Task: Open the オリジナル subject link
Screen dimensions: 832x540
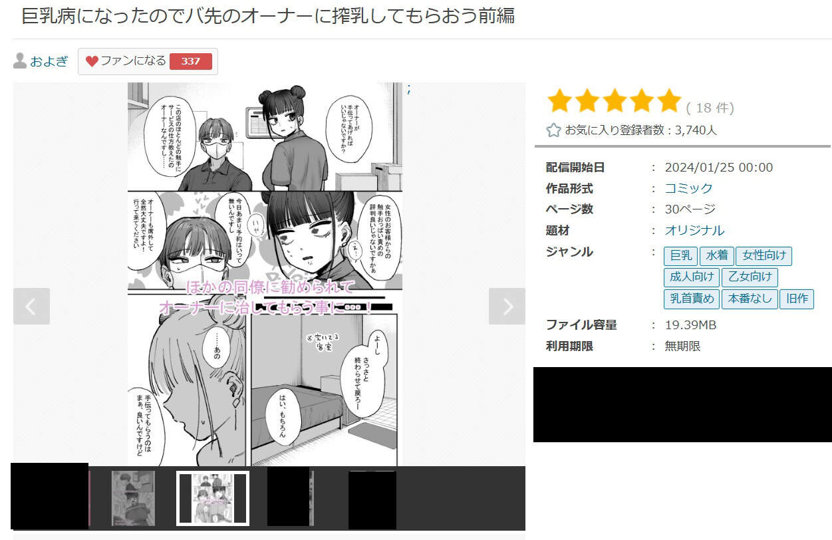Action: [694, 230]
